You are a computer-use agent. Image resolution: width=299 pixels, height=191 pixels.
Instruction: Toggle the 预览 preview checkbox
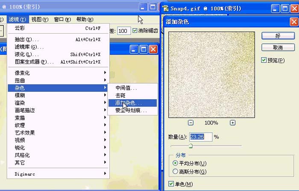pyautogui.click(x=264, y=61)
